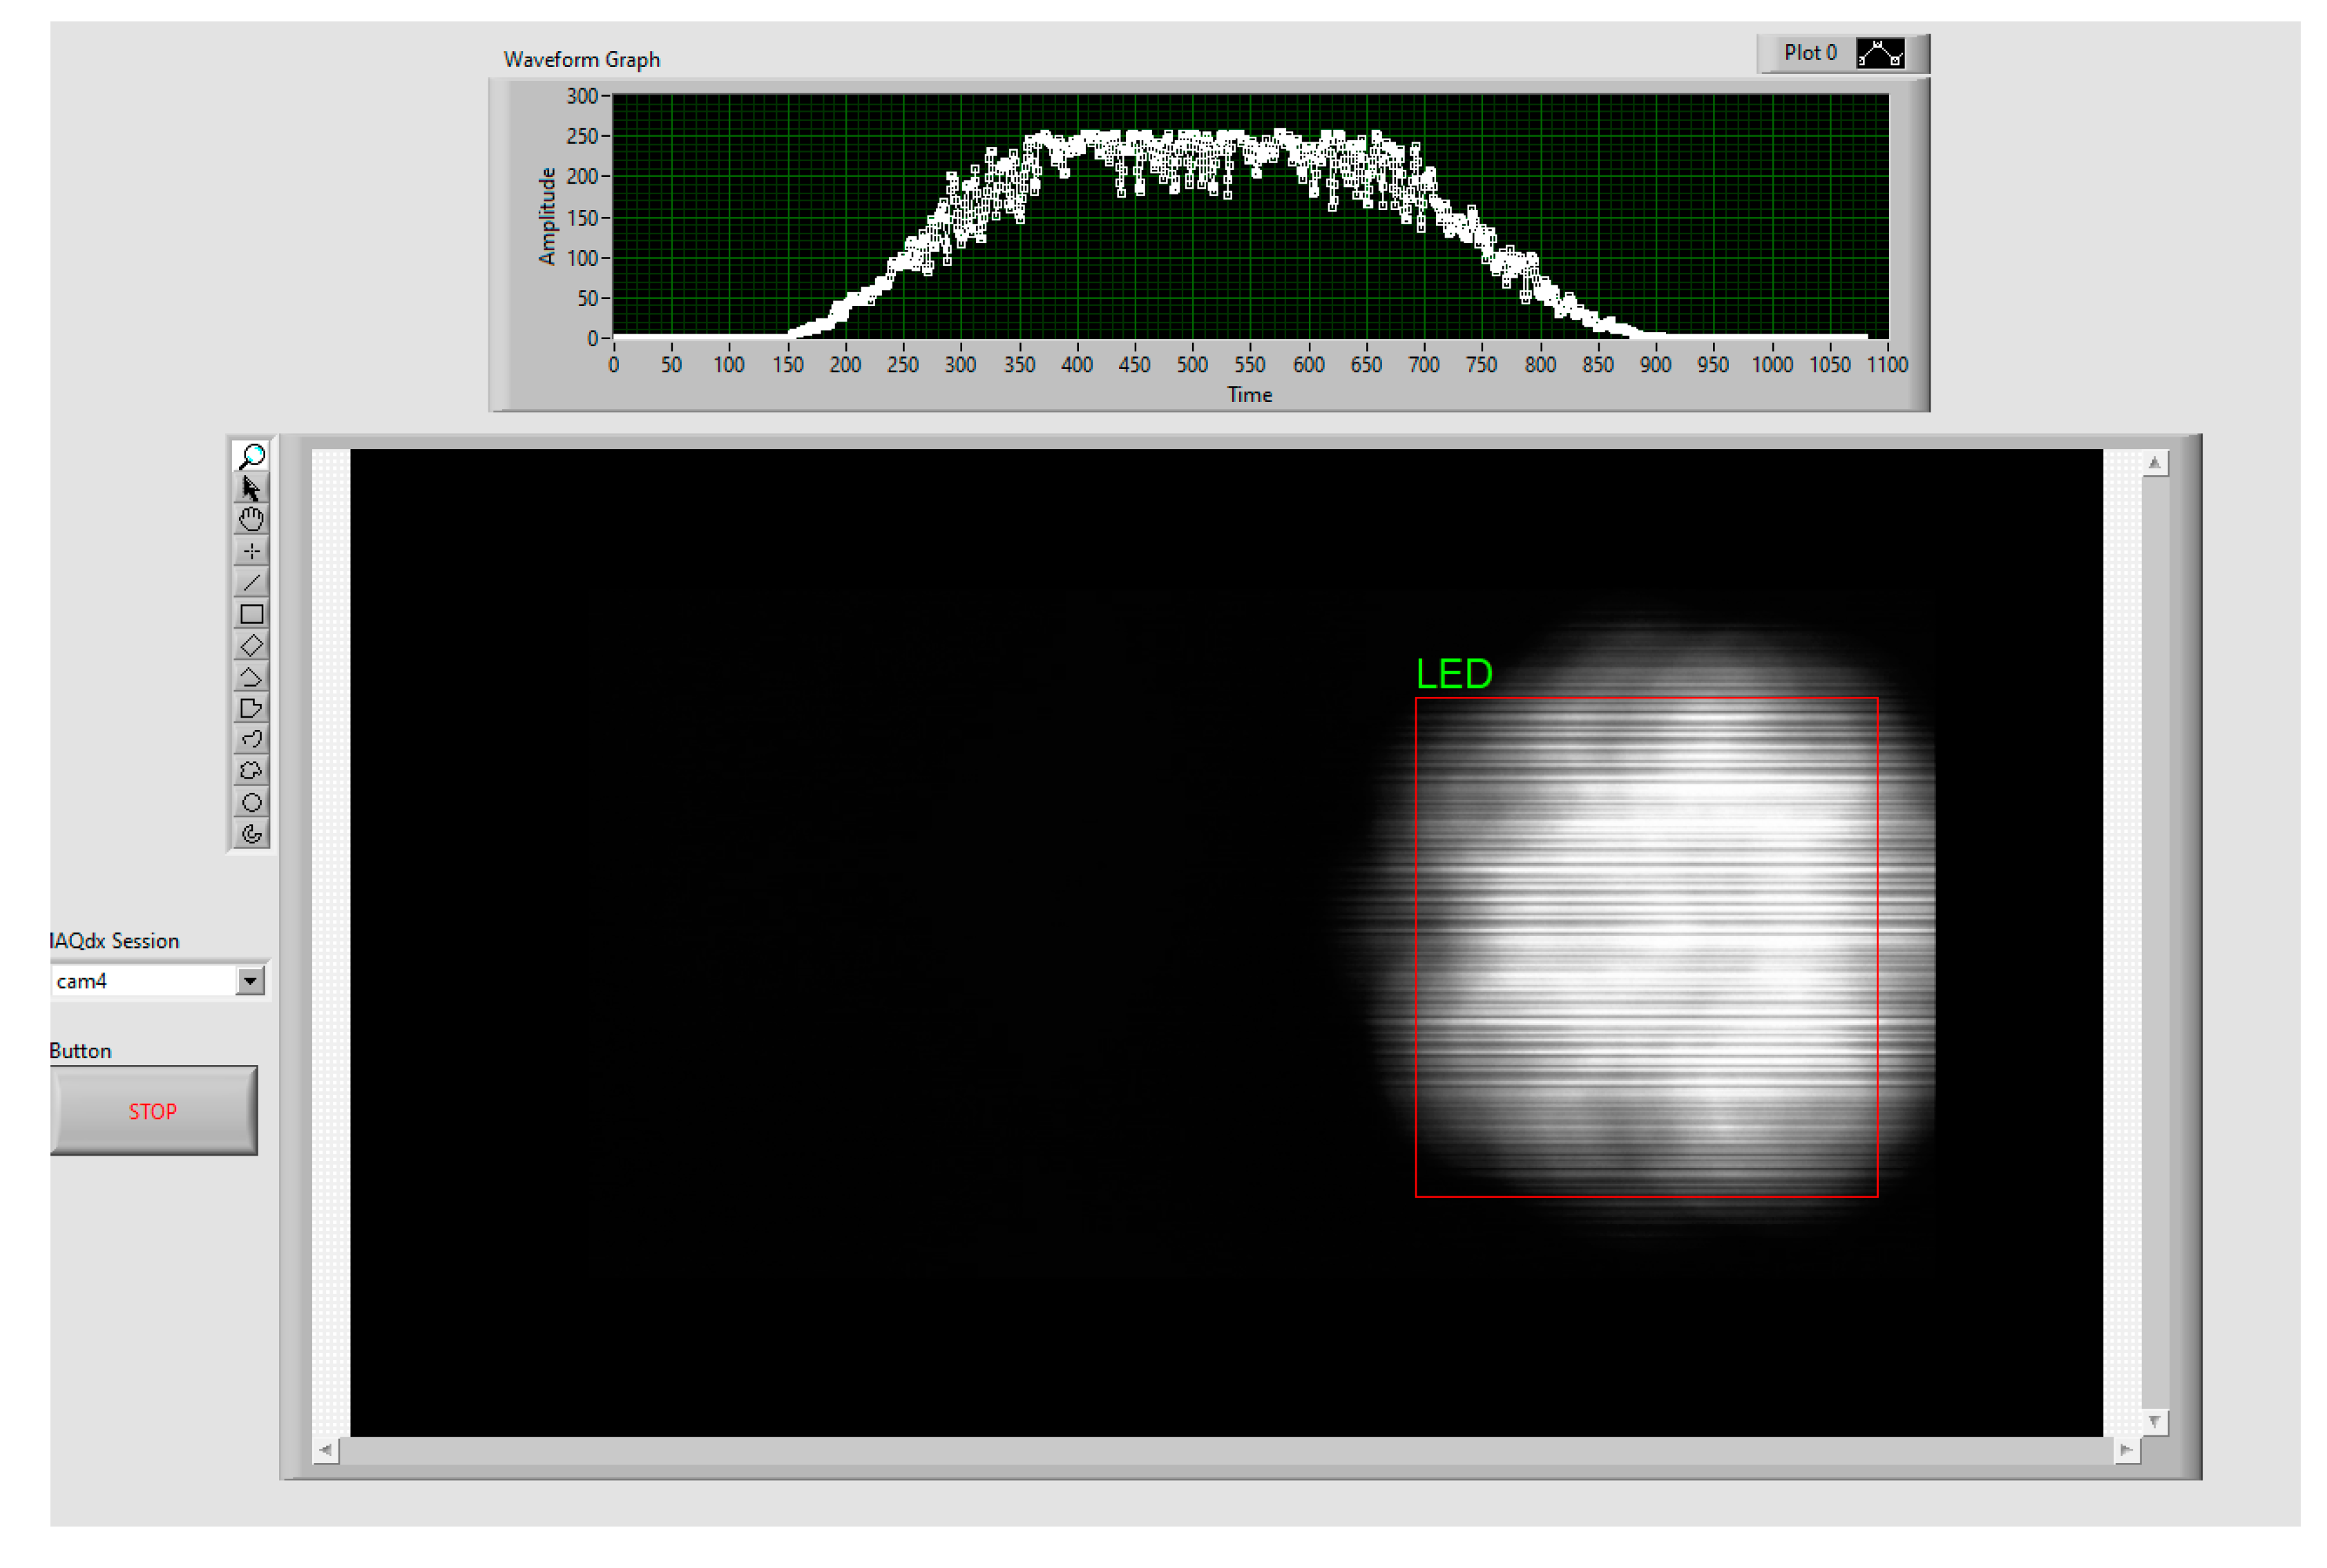The image size is (2327, 1568).
Task: Select the polygon ROI tool
Action: pos(251,708)
